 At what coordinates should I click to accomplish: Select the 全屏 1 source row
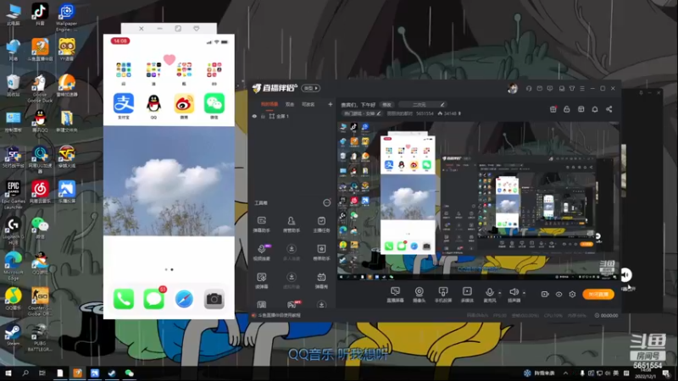point(292,116)
